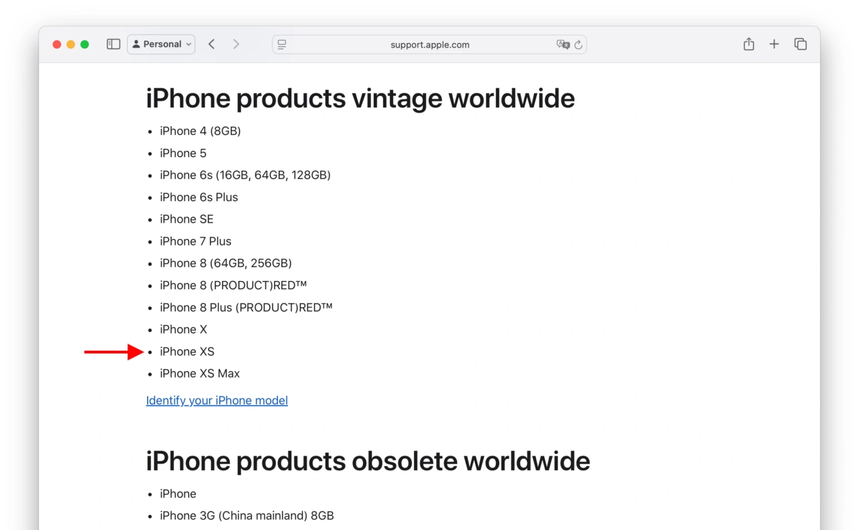Viewport: 859px width, 530px height.
Task: Open the Share menu
Action: (x=749, y=44)
